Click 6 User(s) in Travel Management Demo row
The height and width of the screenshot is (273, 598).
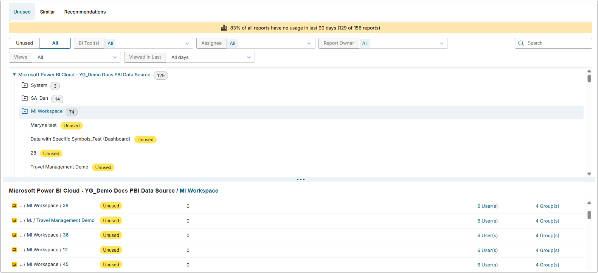487,221
